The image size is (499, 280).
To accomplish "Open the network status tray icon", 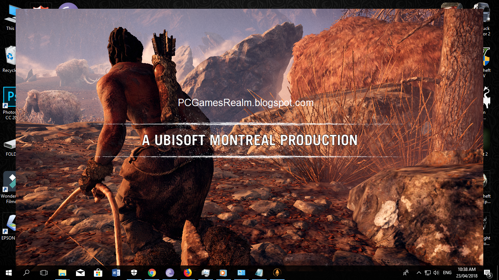I will pos(427,272).
